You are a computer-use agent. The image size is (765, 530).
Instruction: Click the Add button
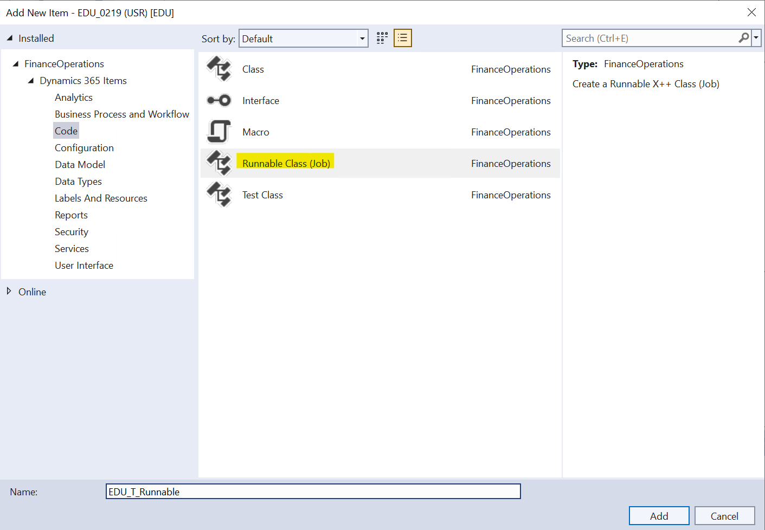pos(659,516)
